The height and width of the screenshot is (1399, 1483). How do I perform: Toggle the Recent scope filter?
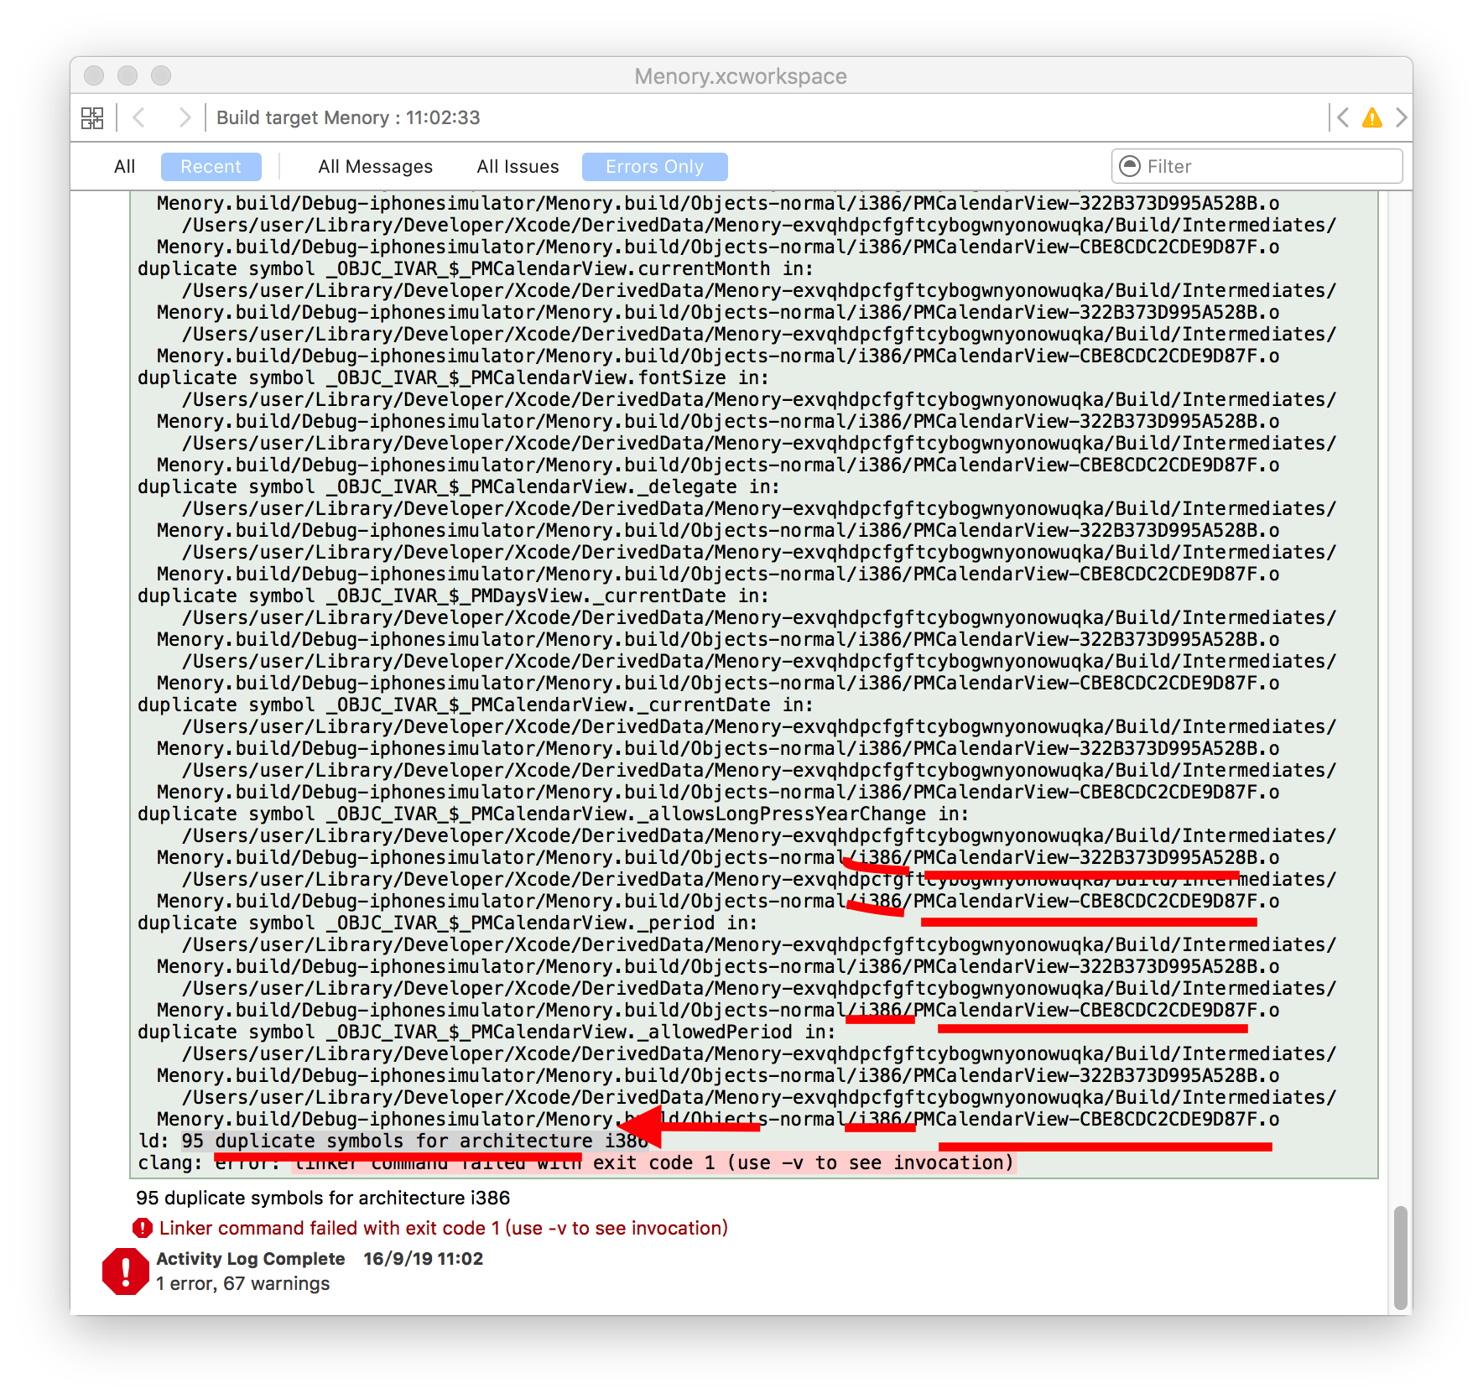click(211, 166)
